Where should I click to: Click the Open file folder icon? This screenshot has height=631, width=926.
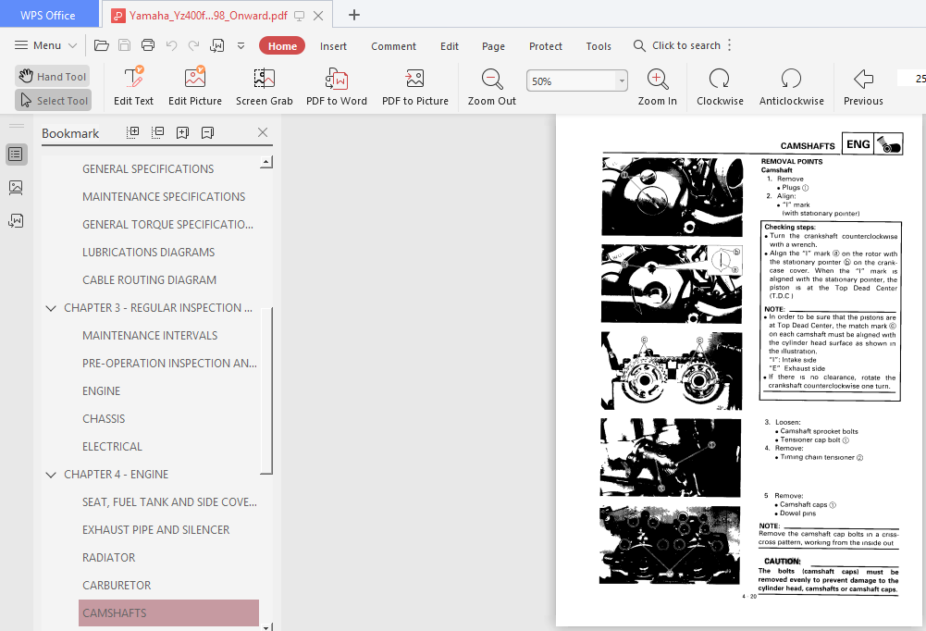(x=102, y=45)
